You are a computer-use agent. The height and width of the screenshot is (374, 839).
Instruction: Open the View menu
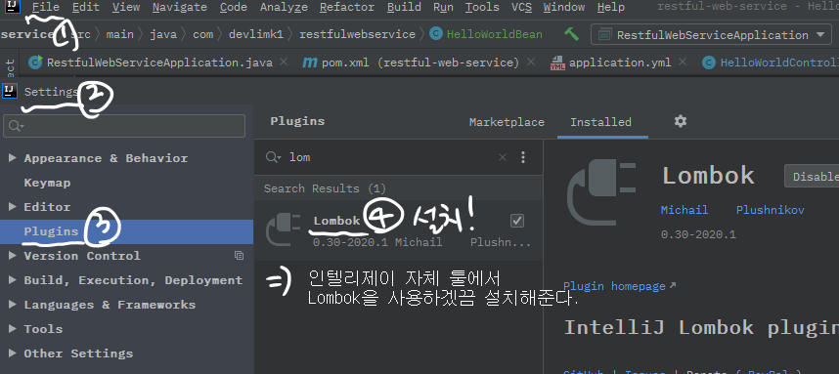(126, 7)
